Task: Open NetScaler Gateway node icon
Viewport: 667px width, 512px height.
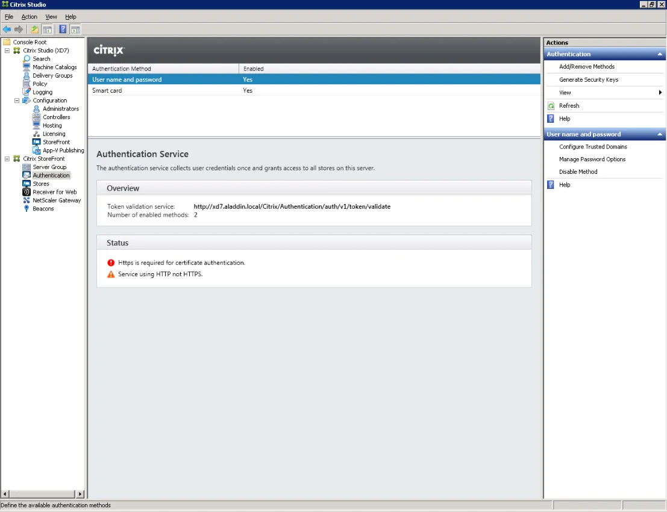Action: pyautogui.click(x=27, y=200)
